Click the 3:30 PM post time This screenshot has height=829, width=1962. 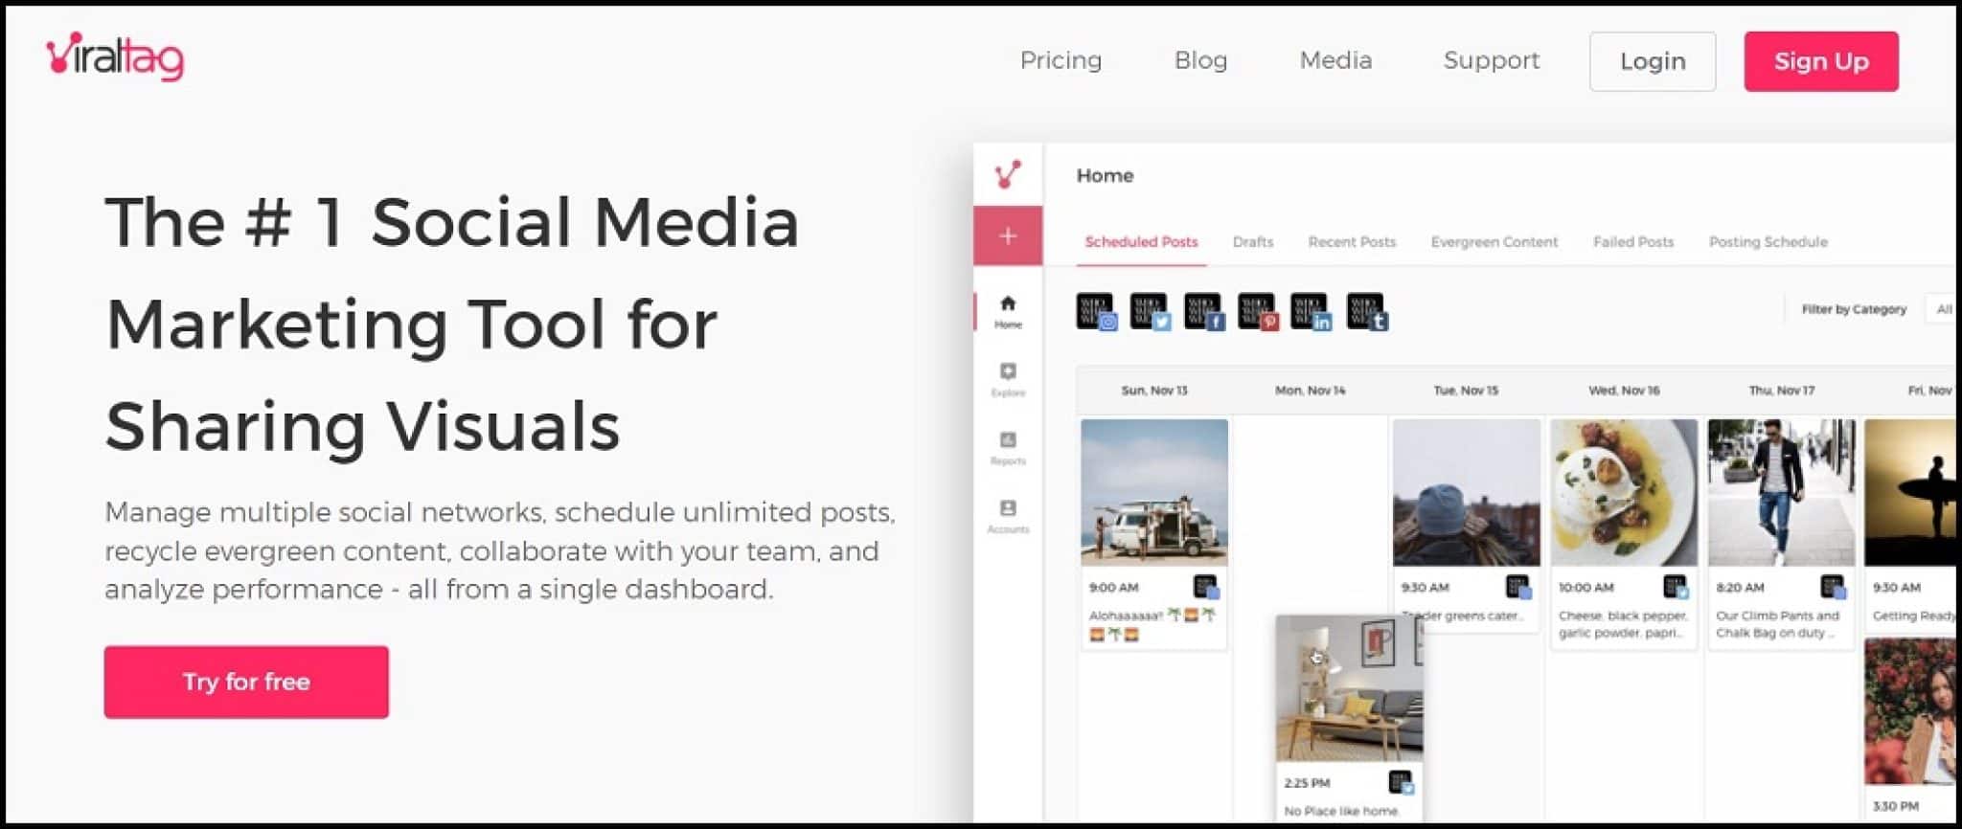click(x=1896, y=806)
